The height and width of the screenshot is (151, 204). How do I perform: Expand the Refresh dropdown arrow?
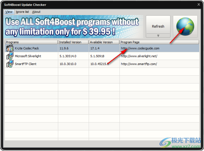158,36
